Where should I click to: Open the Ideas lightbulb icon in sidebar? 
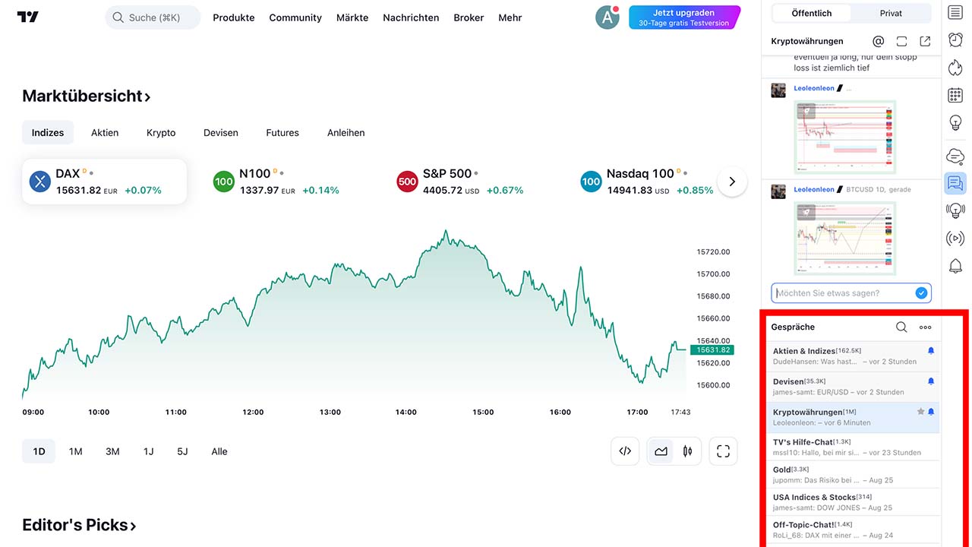tap(955, 122)
